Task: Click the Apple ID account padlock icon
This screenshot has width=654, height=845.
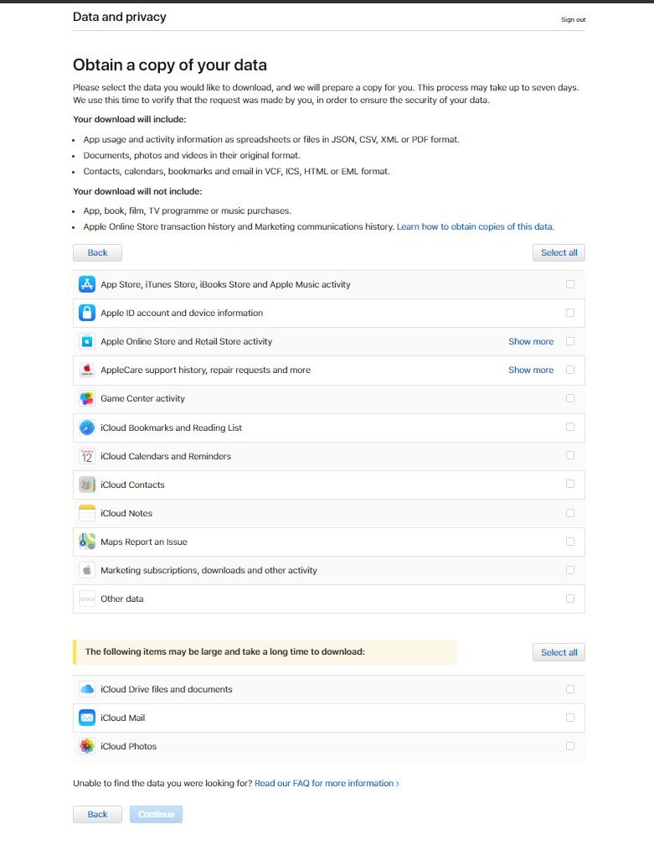Action: 87,313
